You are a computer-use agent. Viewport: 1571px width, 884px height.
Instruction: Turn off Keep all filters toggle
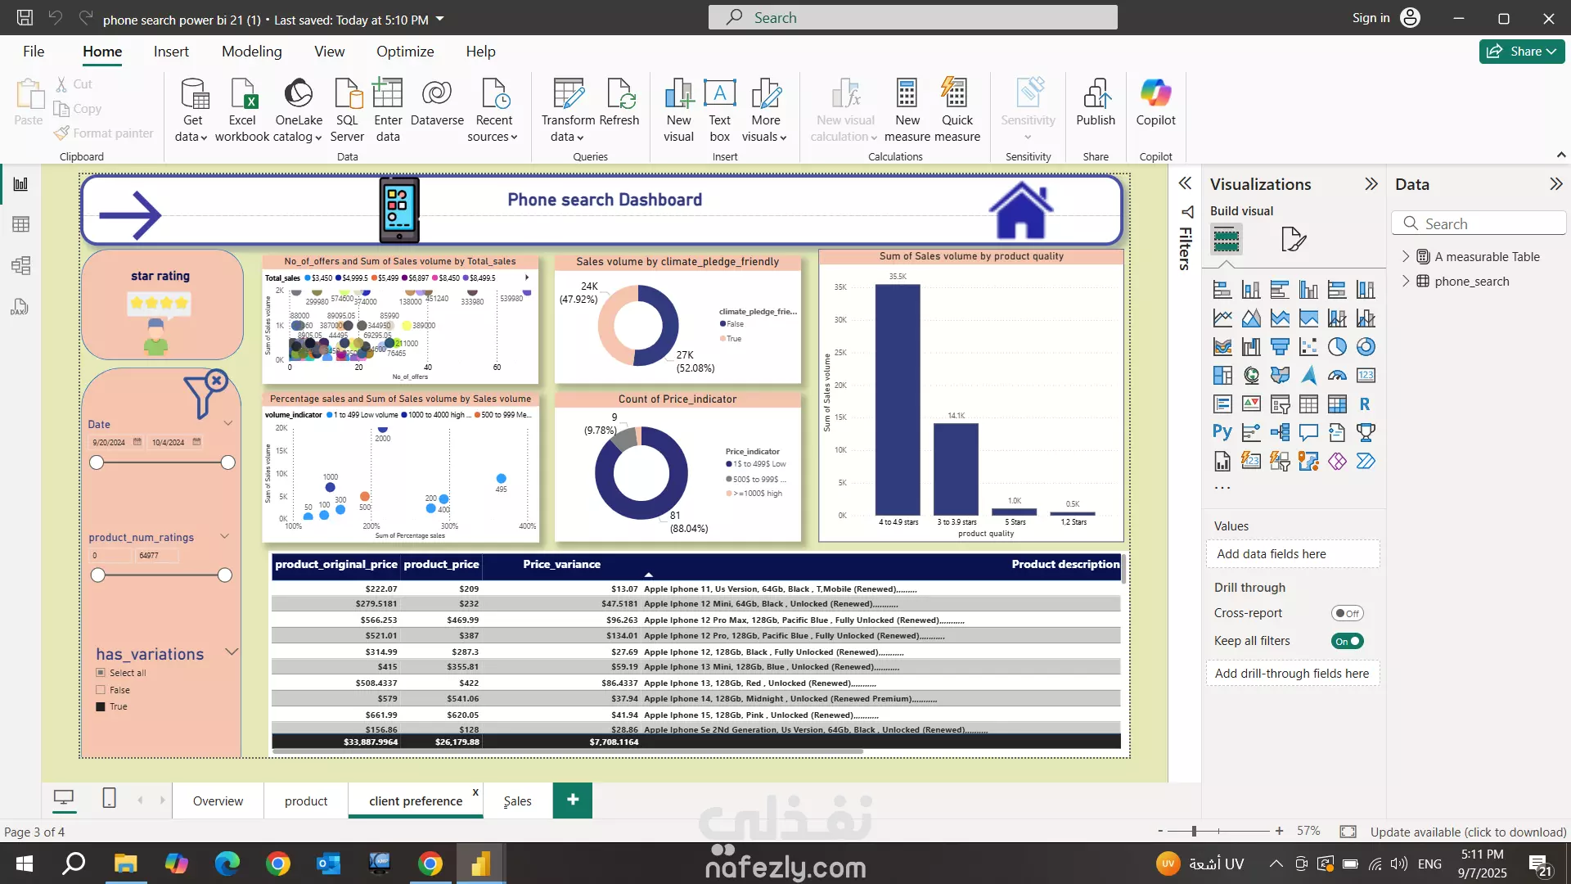pos(1347,641)
